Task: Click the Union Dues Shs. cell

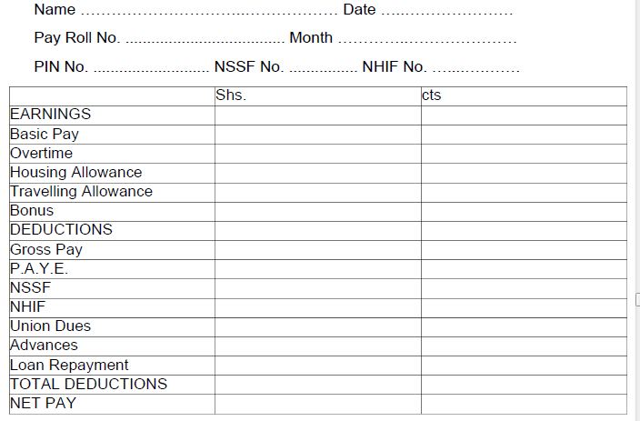Action: 317,326
